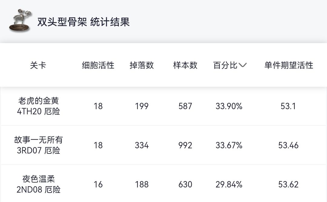Click the 双头型骨架 skeleton item icon

point(20,21)
